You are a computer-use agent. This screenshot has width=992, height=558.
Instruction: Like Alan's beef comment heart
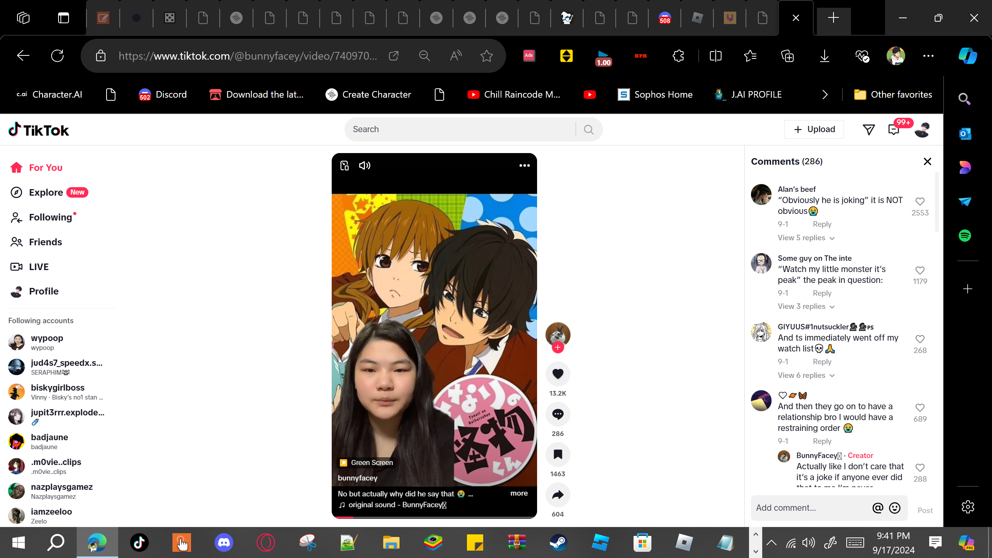[920, 201]
